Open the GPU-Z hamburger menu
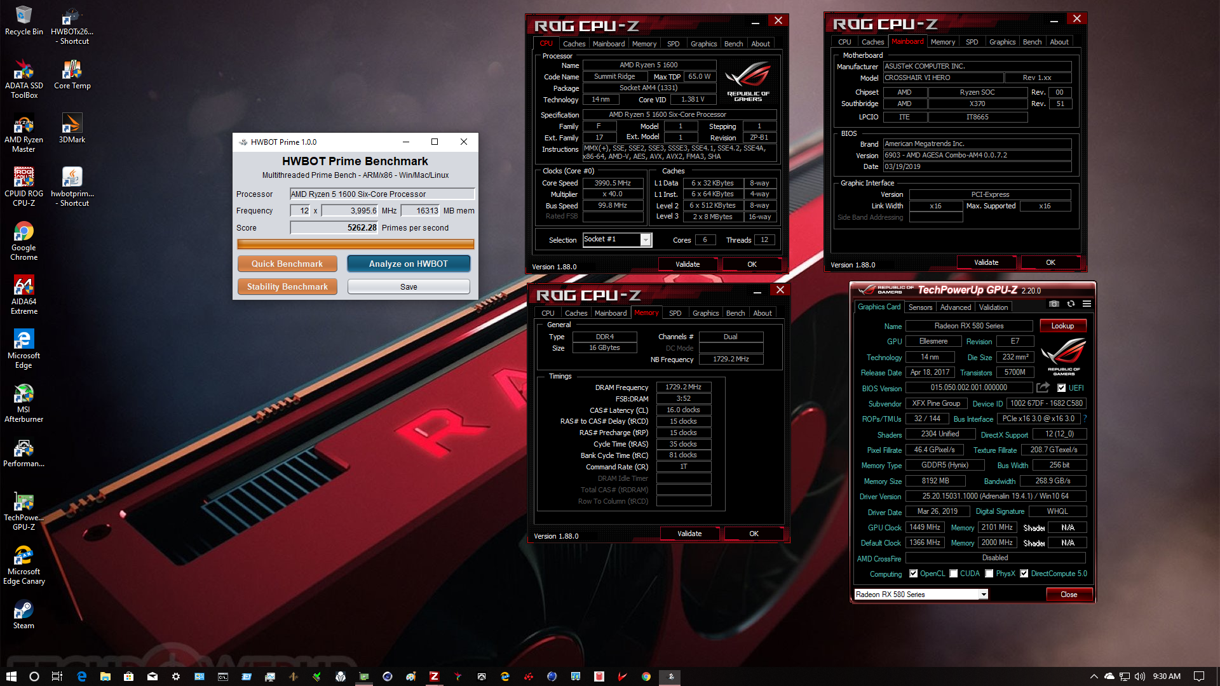This screenshot has height=686, width=1220. click(1087, 304)
